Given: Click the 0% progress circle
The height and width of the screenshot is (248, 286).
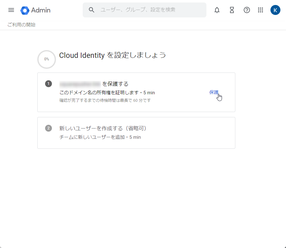Looking at the screenshot, I should point(47,59).
